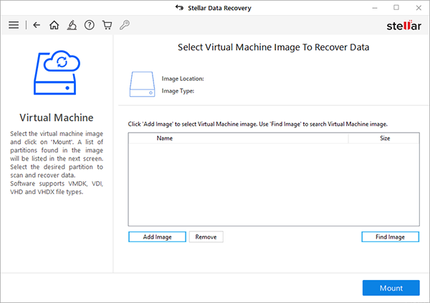The image size is (430, 303).
Task: Click the shopping cart buy icon
Action: pyautogui.click(x=107, y=25)
